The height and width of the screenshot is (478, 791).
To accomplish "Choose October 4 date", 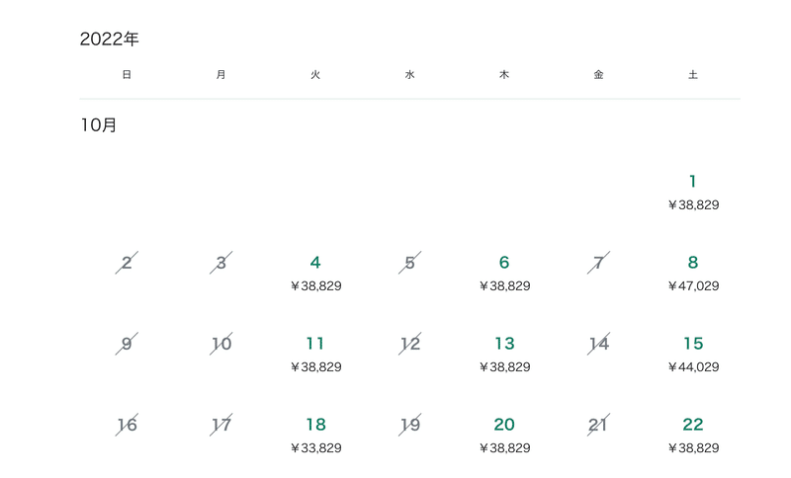I will tap(315, 273).
